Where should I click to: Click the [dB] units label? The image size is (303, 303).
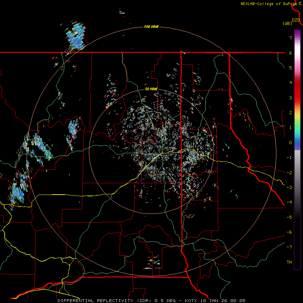[288, 24]
